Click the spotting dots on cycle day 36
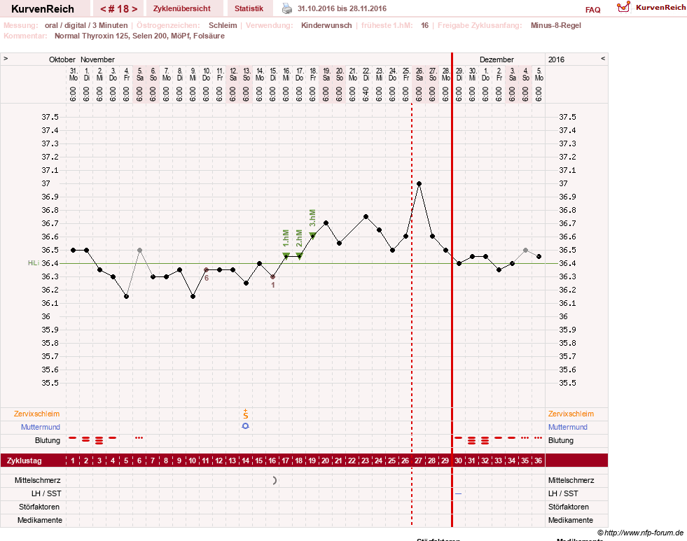 tap(538, 437)
